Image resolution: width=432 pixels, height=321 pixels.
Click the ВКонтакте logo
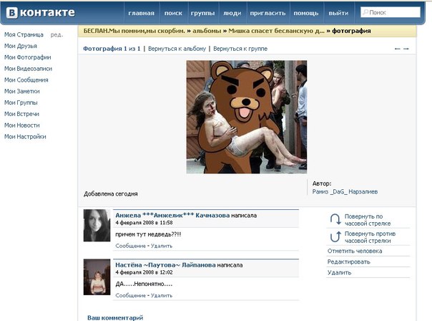click(x=40, y=13)
